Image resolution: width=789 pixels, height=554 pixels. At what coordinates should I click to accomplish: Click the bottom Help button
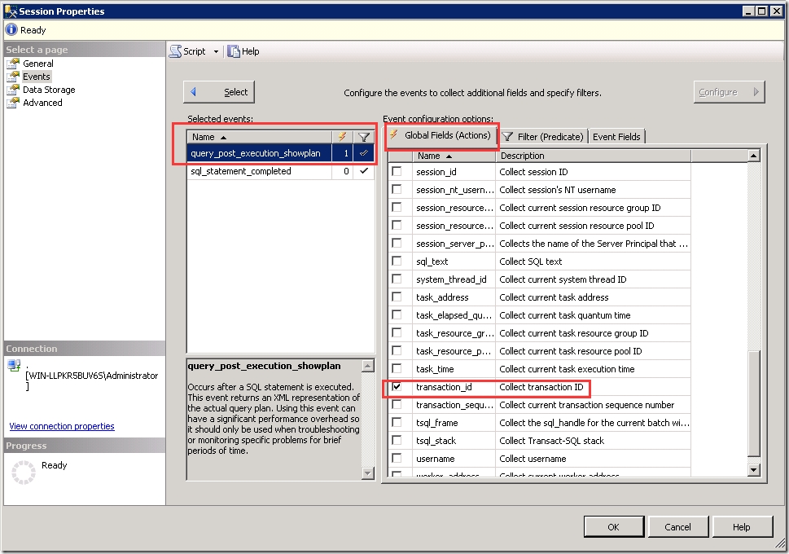point(743,527)
